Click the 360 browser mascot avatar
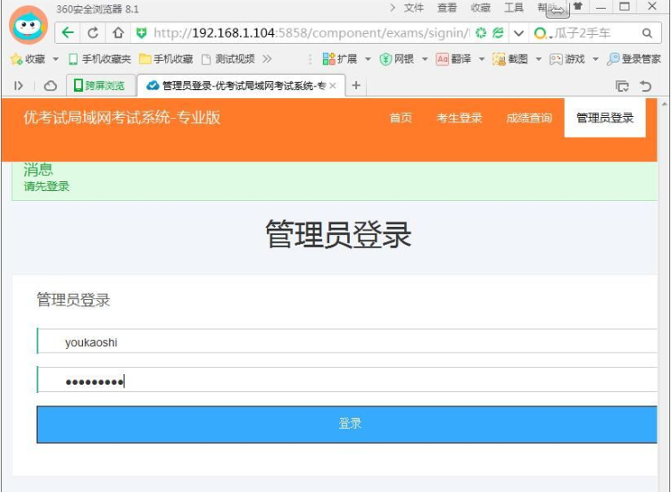 (29, 26)
